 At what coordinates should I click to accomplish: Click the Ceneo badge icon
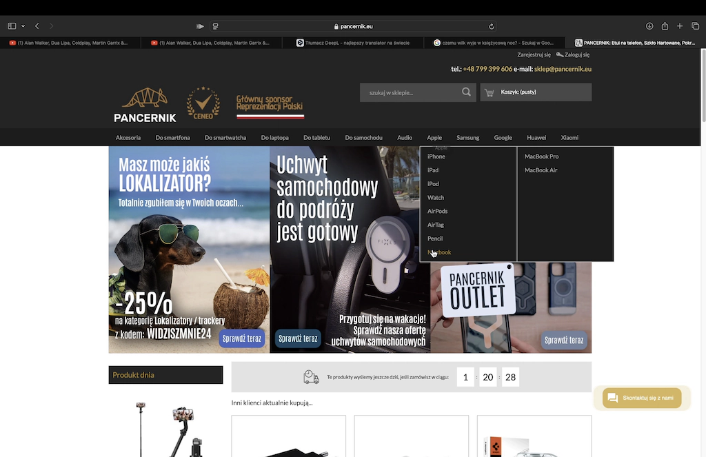[203, 103]
